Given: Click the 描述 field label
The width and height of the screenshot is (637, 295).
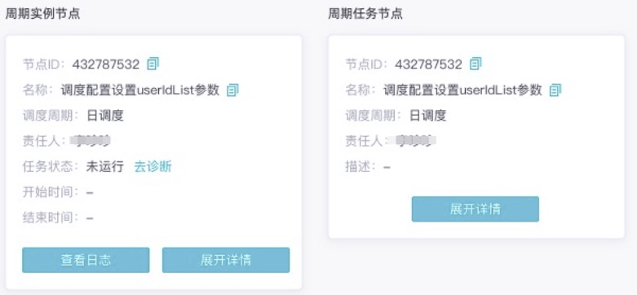Looking at the screenshot, I should click(361, 166).
